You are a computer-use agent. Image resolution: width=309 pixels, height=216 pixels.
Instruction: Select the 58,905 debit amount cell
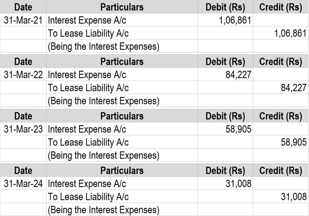[238, 129]
